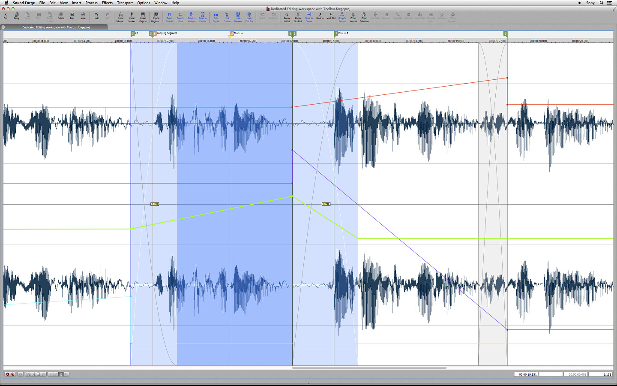This screenshot has height=386, width=617.
Task: Open the Transport menu
Action: click(125, 3)
